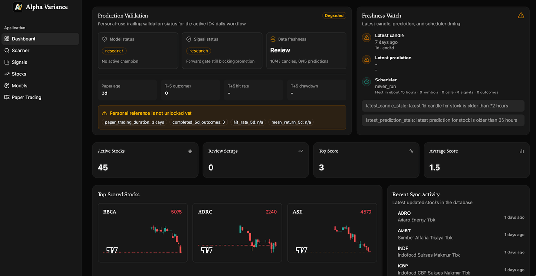536x276 pixels.
Task: Click bar chart icon on Average Score
Action: 522,151
